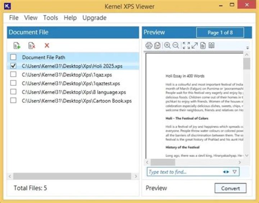Click file list scroll right arrow
The width and height of the screenshot is (259, 203).
coord(136,176)
